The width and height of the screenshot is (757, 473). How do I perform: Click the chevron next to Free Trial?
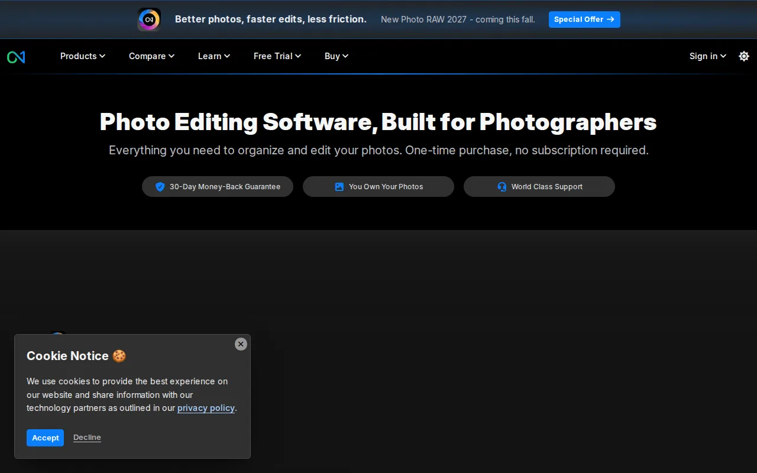coord(298,56)
